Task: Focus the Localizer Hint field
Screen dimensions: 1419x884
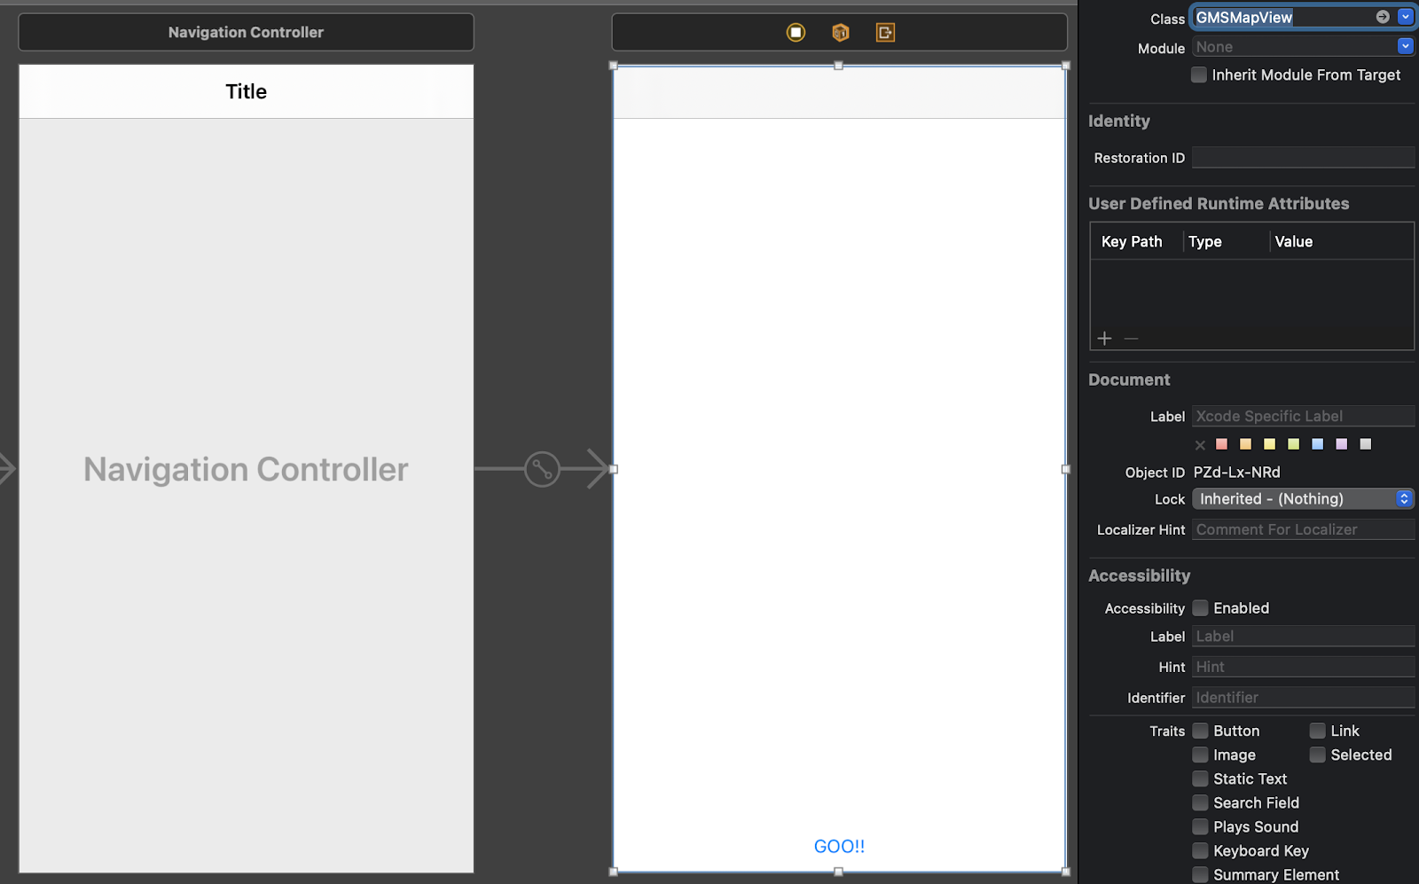Action: tap(1303, 529)
